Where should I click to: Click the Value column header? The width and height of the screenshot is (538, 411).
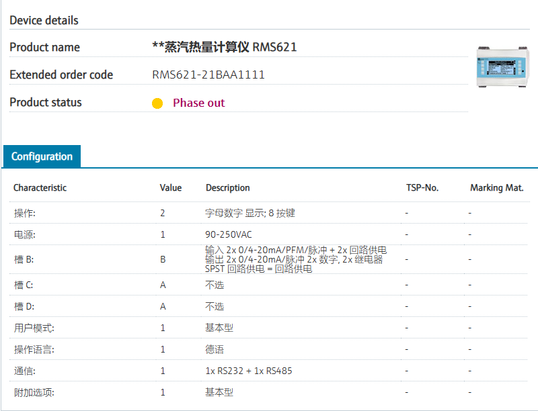170,188
